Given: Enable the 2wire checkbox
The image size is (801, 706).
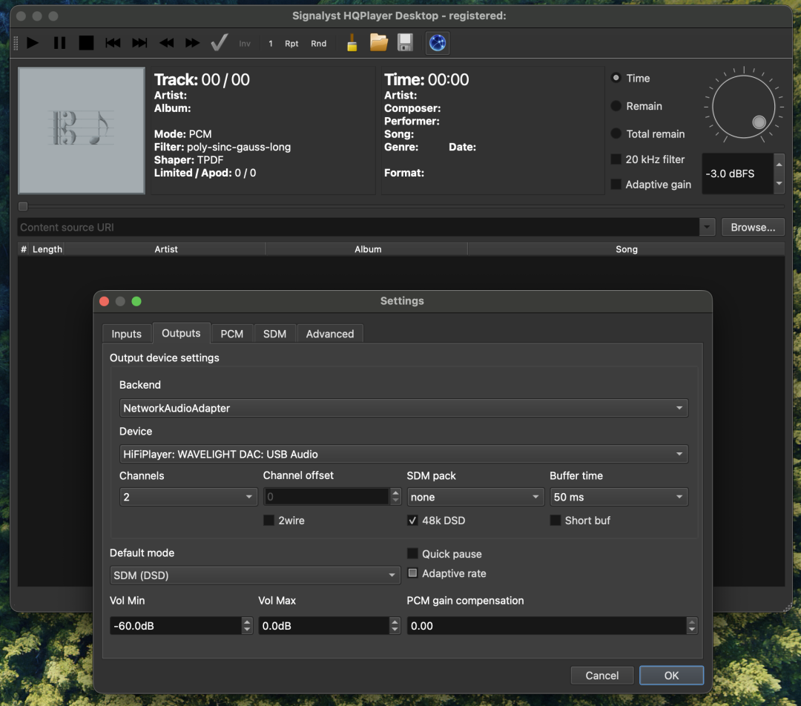Looking at the screenshot, I should [x=268, y=520].
